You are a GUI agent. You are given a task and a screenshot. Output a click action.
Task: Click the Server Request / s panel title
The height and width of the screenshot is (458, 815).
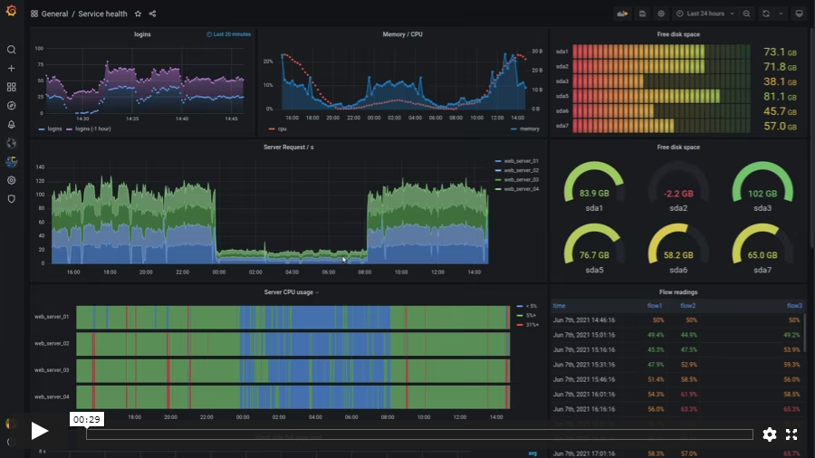point(288,147)
